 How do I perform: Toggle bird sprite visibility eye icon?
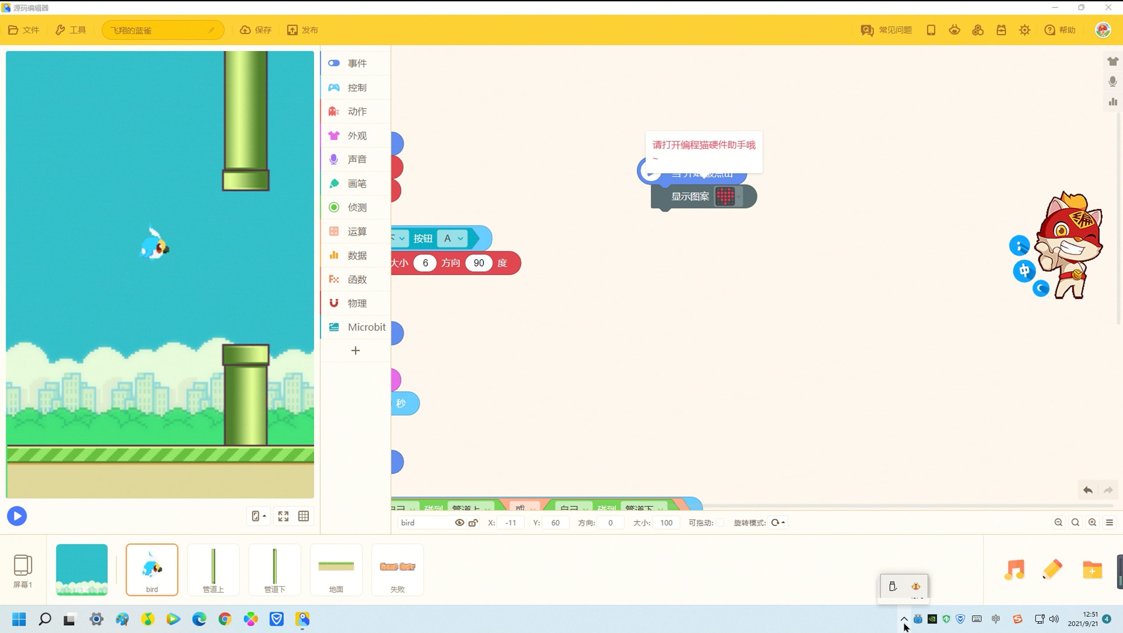tap(459, 522)
